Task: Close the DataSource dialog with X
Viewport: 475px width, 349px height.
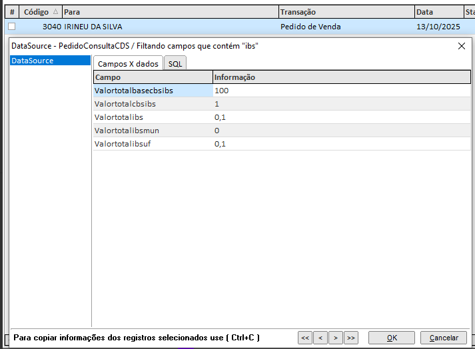Action: point(462,46)
